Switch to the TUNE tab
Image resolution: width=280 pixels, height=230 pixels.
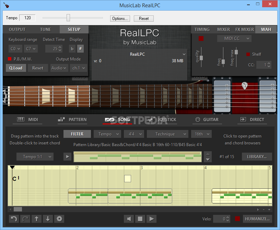tap(45, 30)
